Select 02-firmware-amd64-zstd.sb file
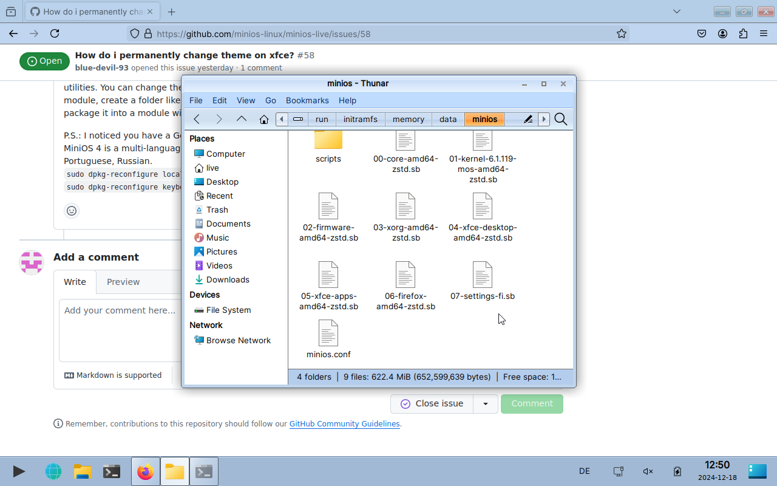This screenshot has width=777, height=486. (x=328, y=217)
